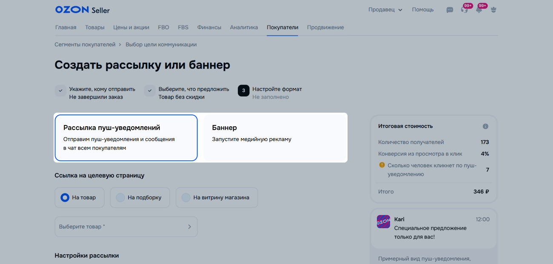Expand the Продавец dropdown menu

(x=385, y=10)
